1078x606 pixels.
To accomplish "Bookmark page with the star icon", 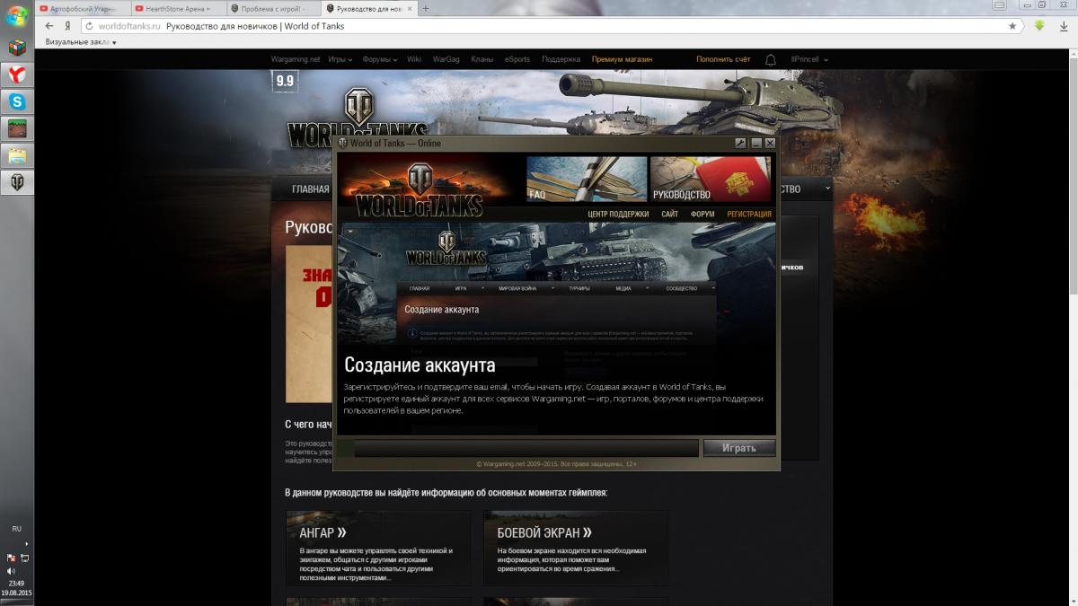I will click(1012, 26).
